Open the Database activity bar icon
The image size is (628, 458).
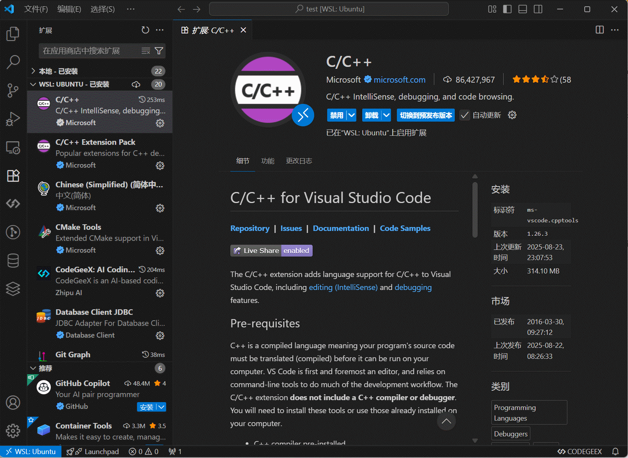(13, 260)
